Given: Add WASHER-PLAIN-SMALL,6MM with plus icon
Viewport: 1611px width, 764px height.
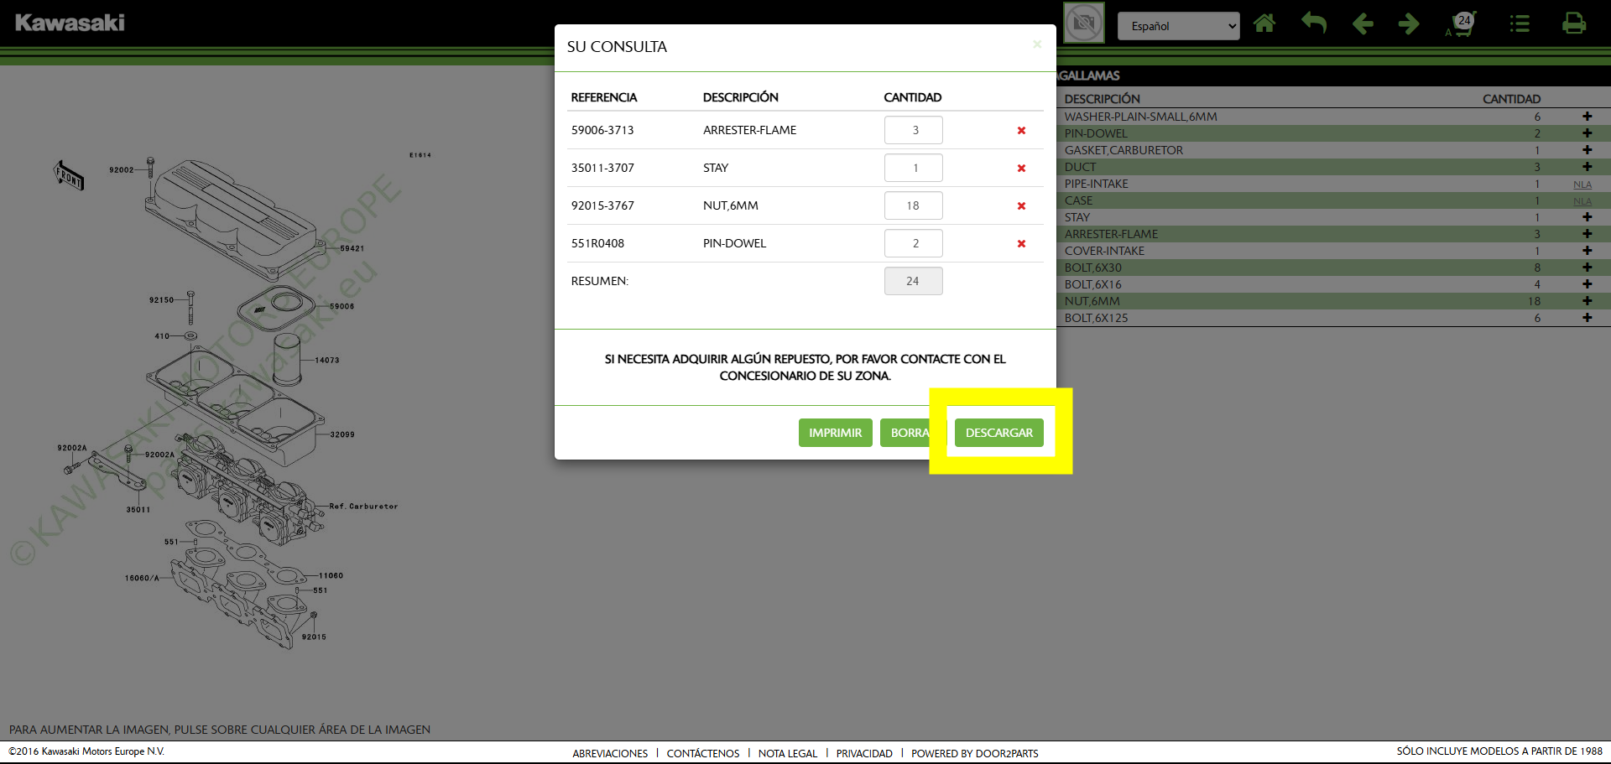Looking at the screenshot, I should 1587,117.
